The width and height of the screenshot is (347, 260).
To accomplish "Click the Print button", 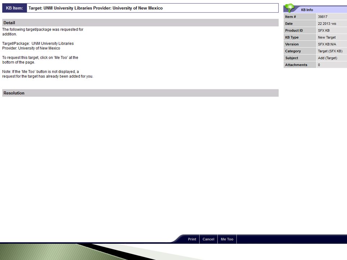I will [192, 239].
